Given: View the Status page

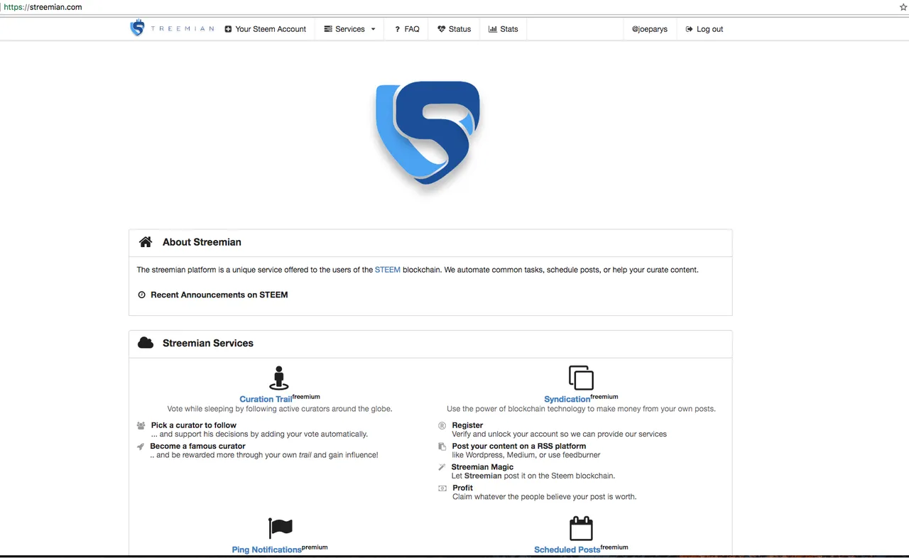Looking at the screenshot, I should [454, 29].
